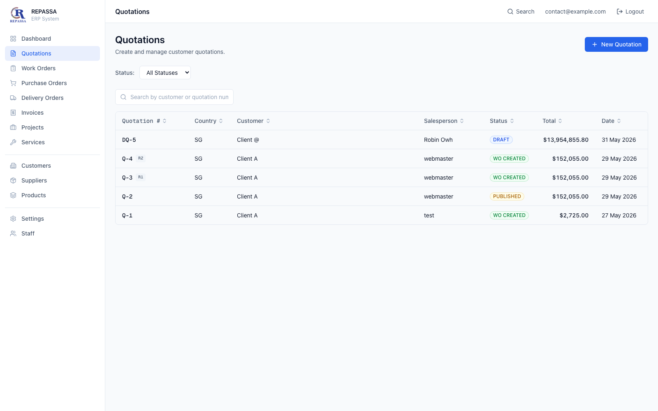Open quotation DQ-5
Viewport: 658px width, 411px height.
(129, 140)
